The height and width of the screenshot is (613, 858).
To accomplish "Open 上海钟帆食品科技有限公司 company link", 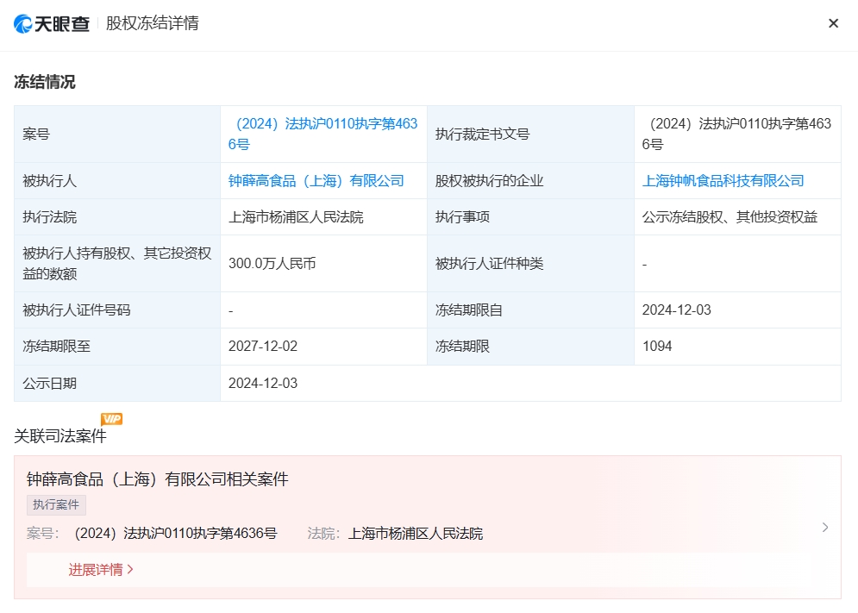I will 723,180.
